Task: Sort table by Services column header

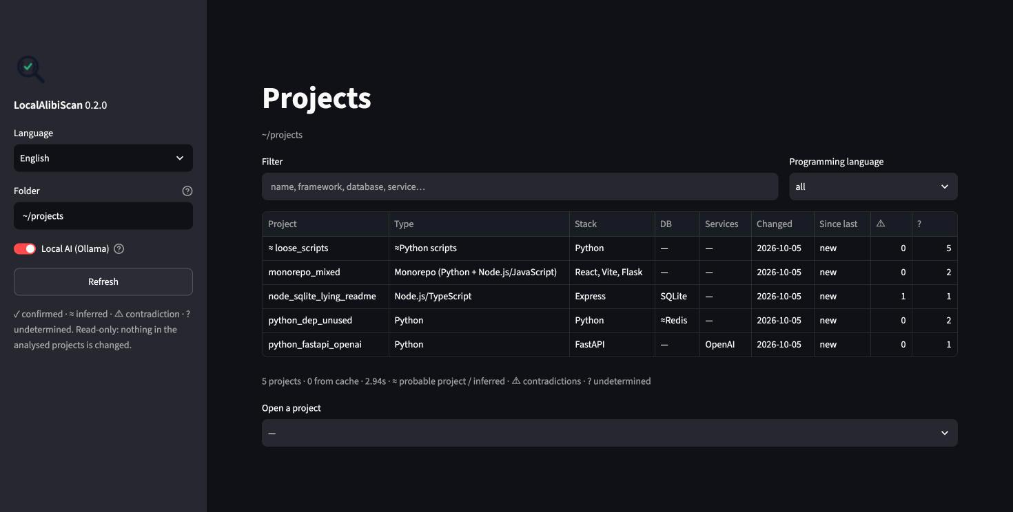Action: click(725, 224)
